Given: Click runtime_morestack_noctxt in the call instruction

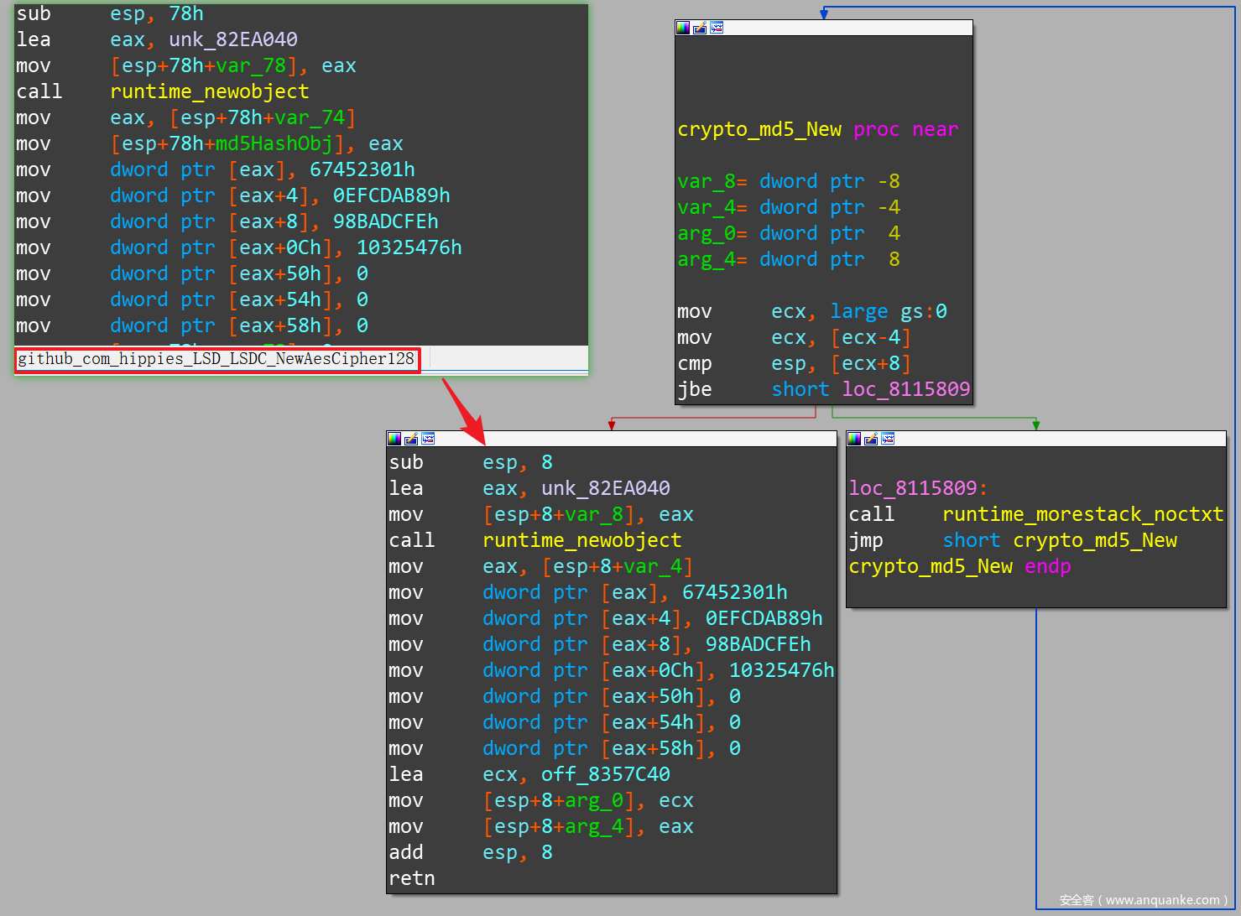Looking at the screenshot, I should [x=1082, y=514].
